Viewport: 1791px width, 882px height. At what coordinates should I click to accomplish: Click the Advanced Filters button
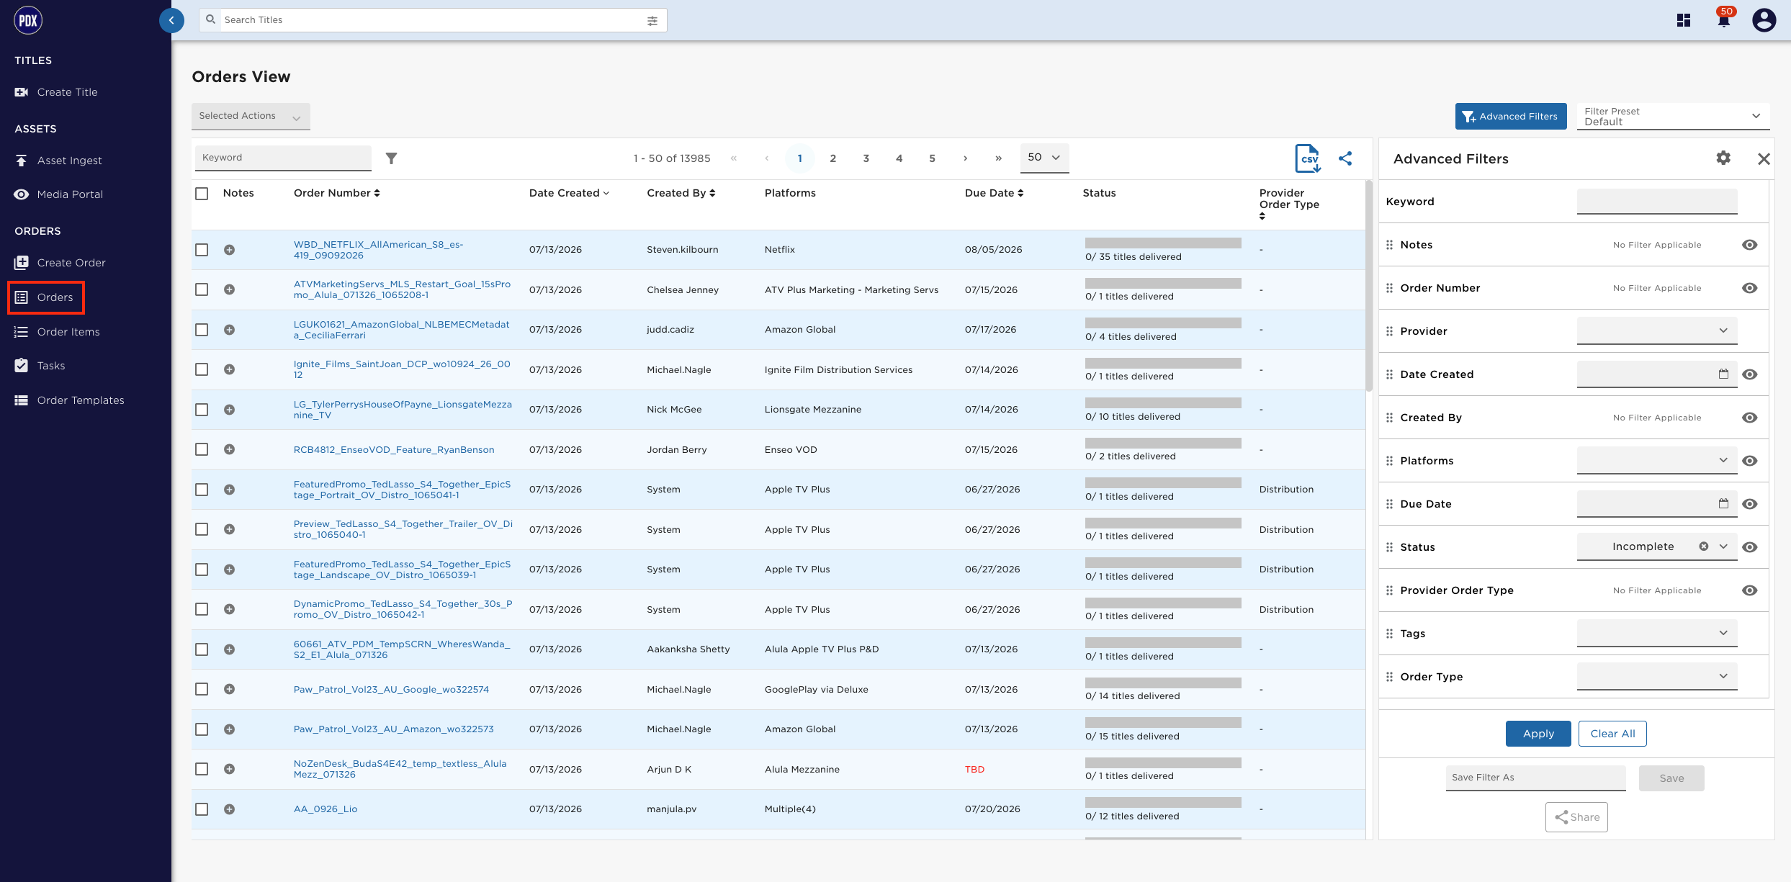[1511, 116]
